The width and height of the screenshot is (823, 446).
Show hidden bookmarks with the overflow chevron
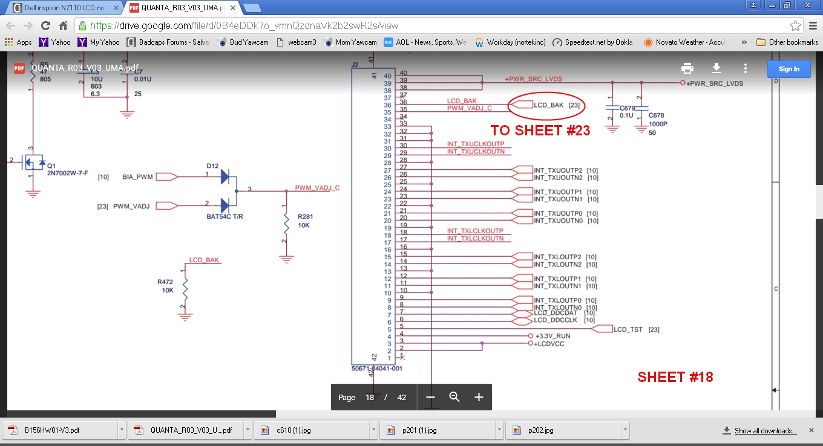[743, 42]
